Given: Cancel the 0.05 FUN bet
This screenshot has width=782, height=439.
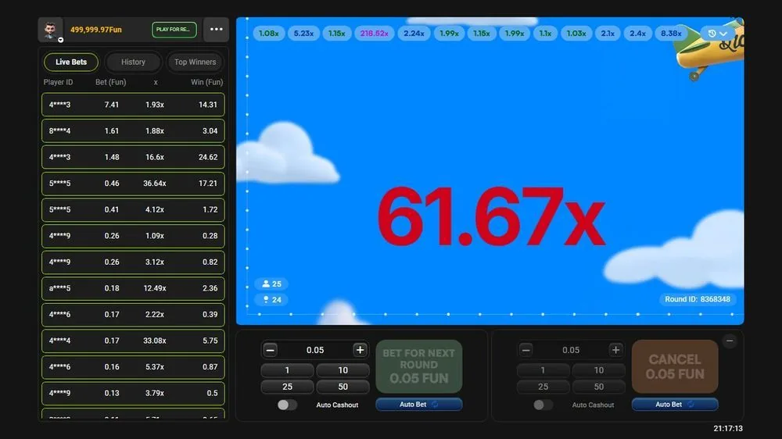Looking at the screenshot, I should pos(675,366).
